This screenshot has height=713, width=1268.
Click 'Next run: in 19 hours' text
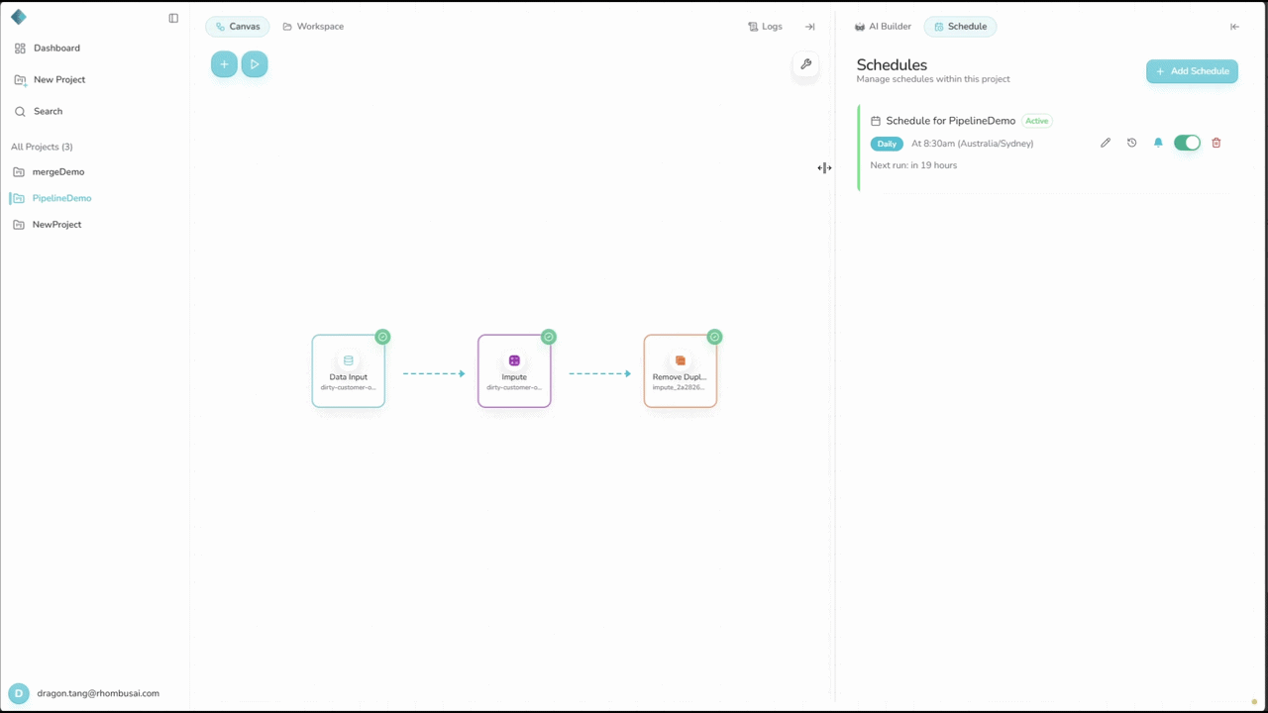coord(913,165)
